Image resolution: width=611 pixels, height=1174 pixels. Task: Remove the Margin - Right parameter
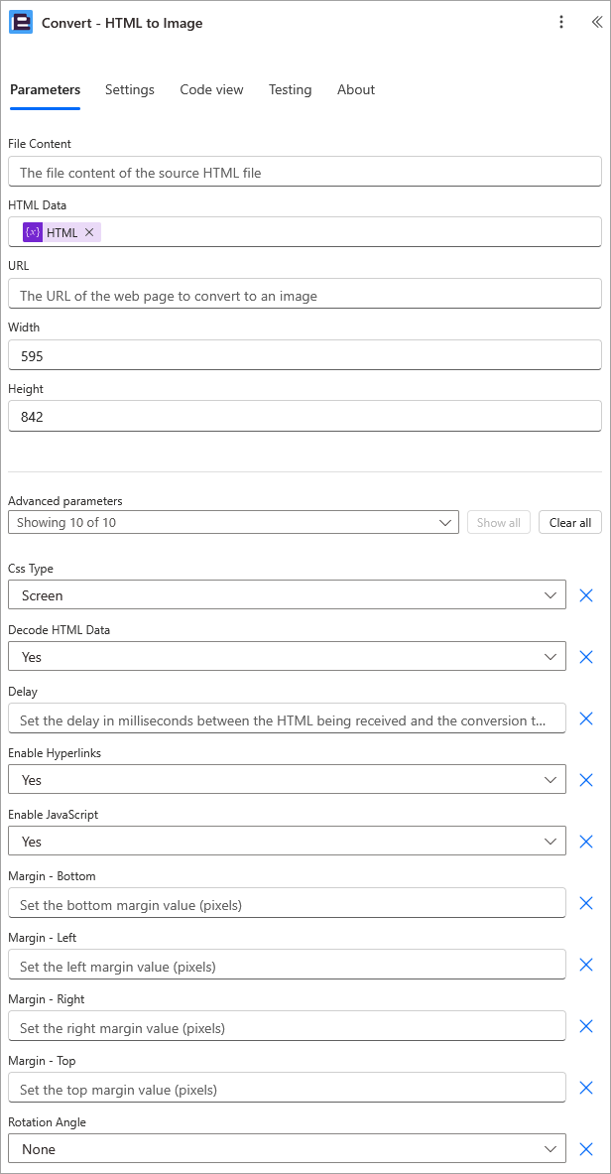(586, 1026)
